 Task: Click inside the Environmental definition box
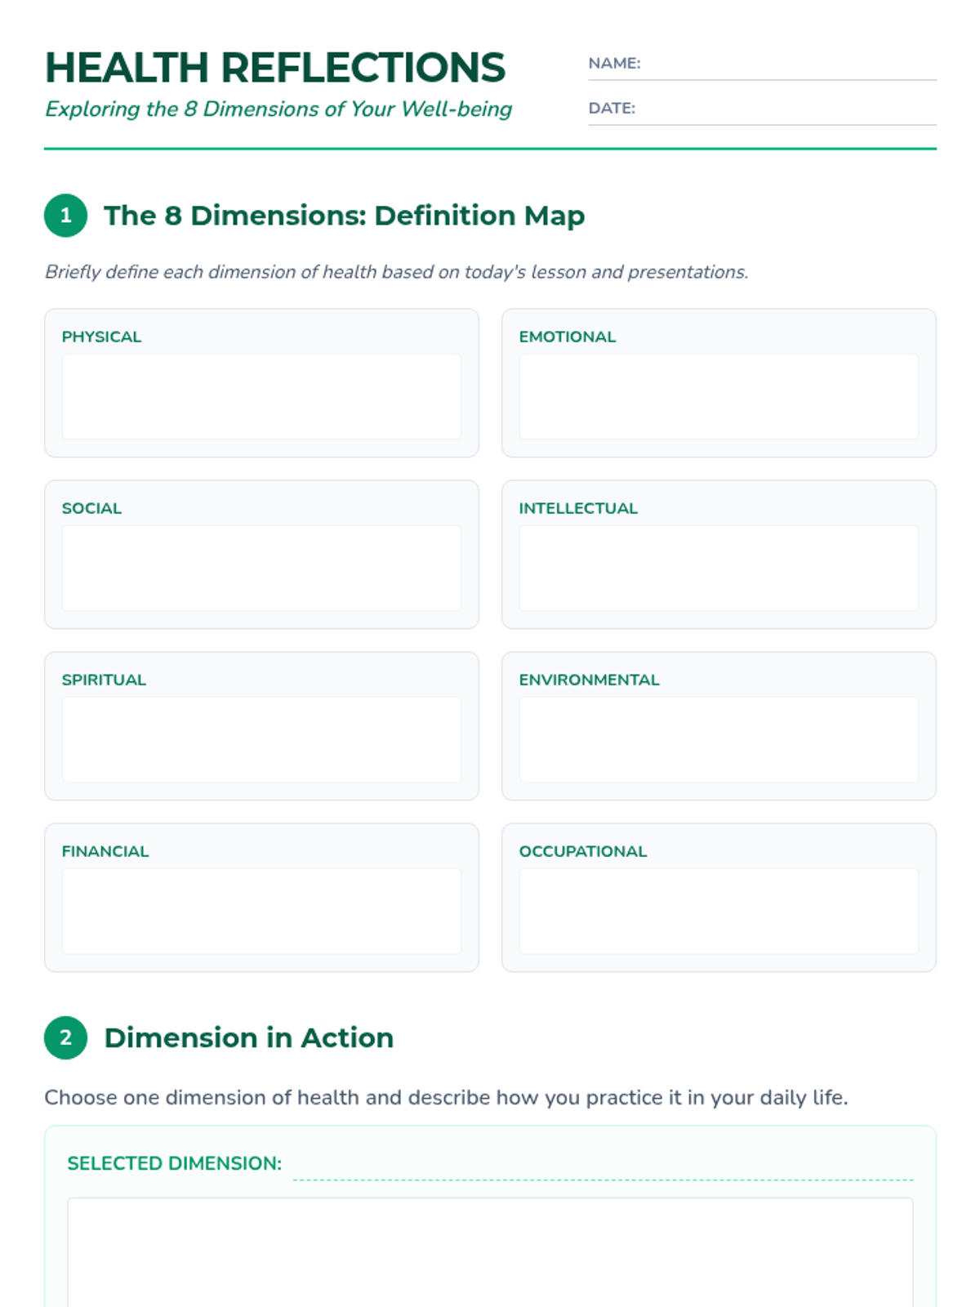click(719, 739)
